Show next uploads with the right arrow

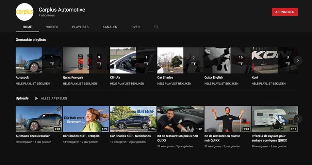[298, 119]
